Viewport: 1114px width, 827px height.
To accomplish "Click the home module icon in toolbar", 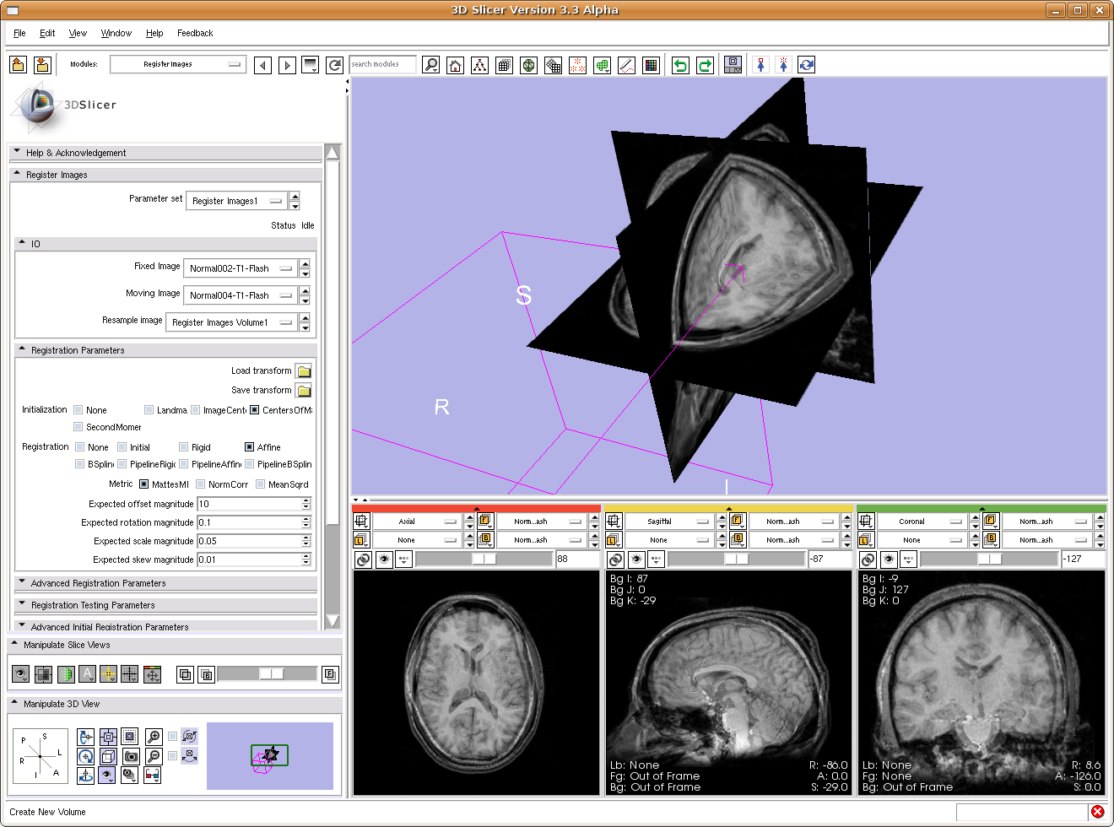I will click(456, 65).
